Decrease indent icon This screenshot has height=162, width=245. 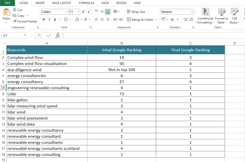pyautogui.click(x=116, y=19)
